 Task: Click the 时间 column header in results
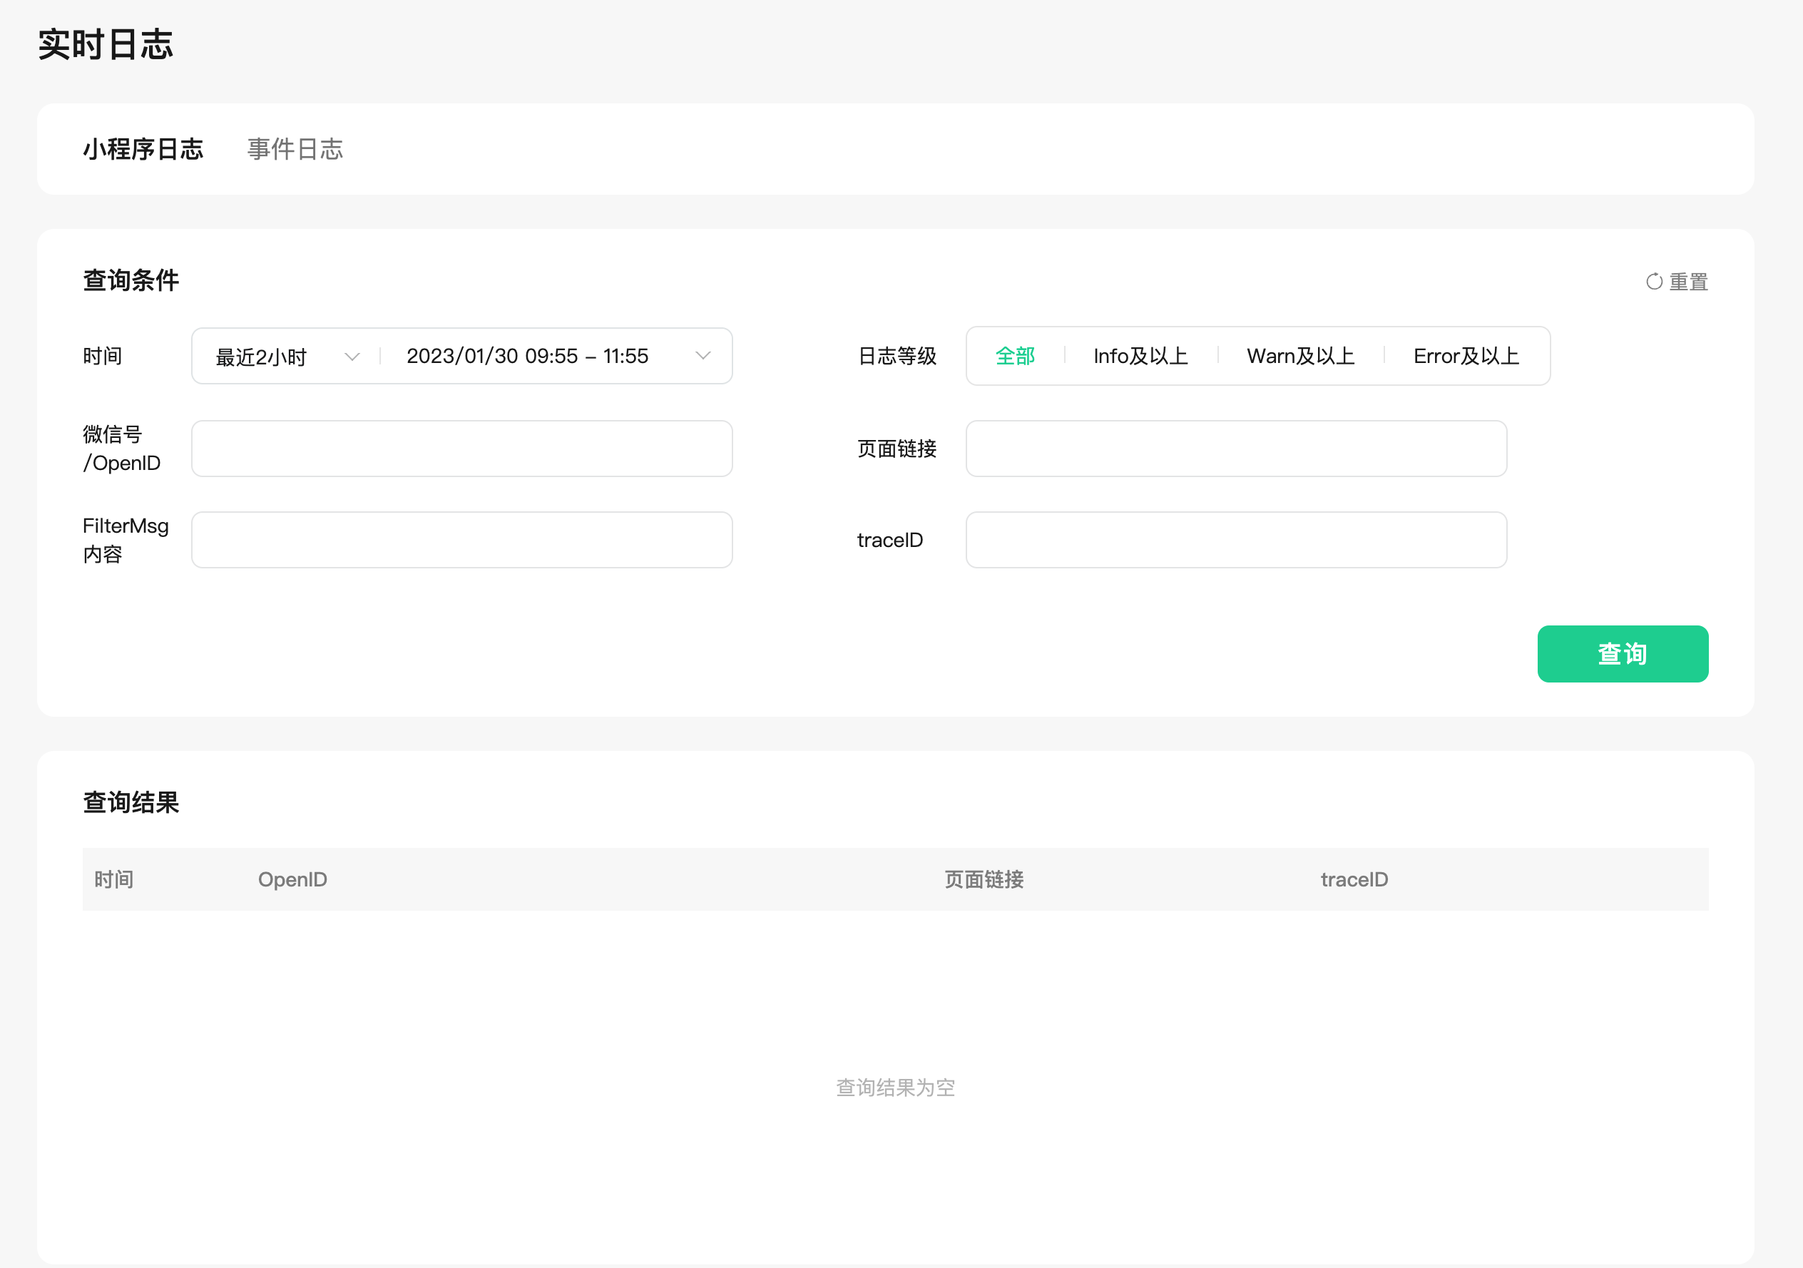click(114, 879)
